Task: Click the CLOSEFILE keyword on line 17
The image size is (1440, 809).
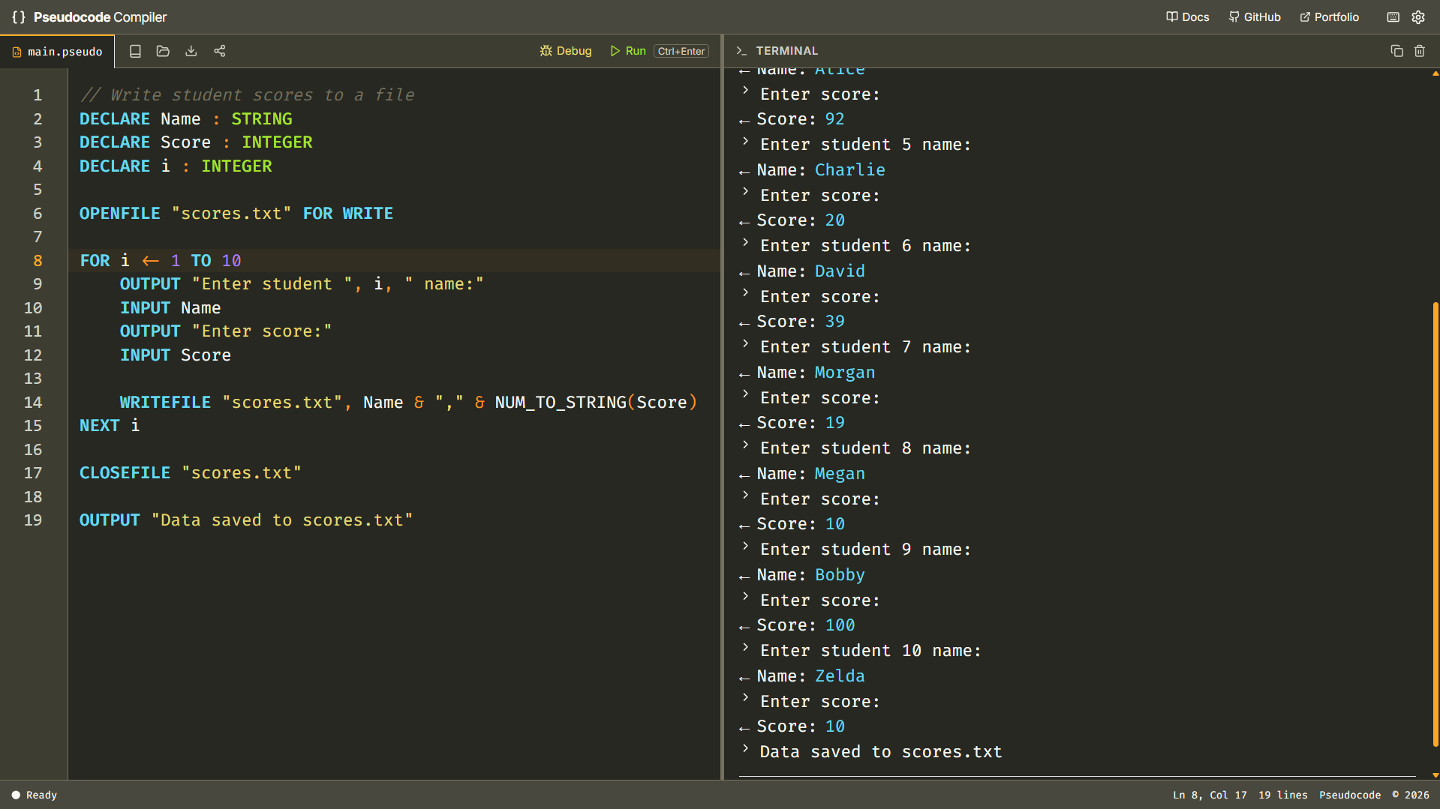Action: [125, 473]
